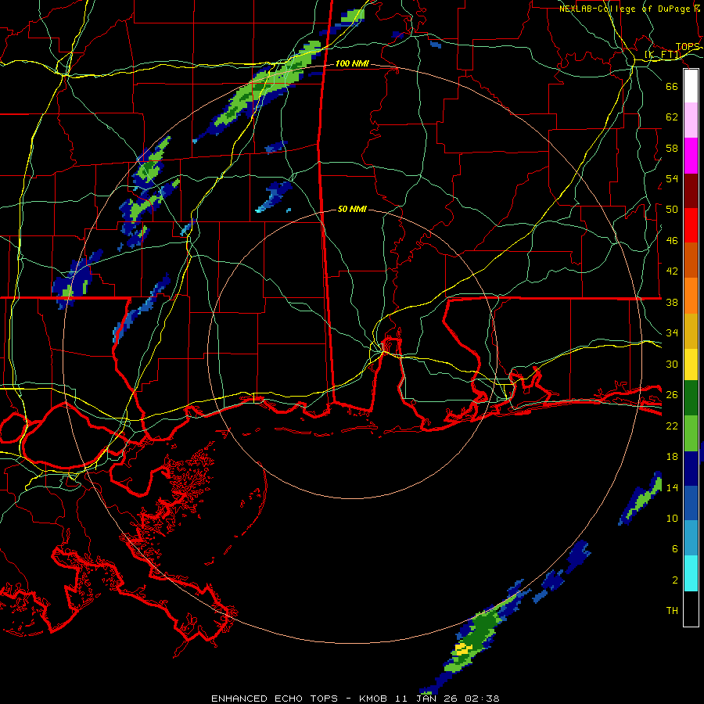Click the "100 NMI" range ring label
Screen dimensions: 704x704
click(x=352, y=64)
